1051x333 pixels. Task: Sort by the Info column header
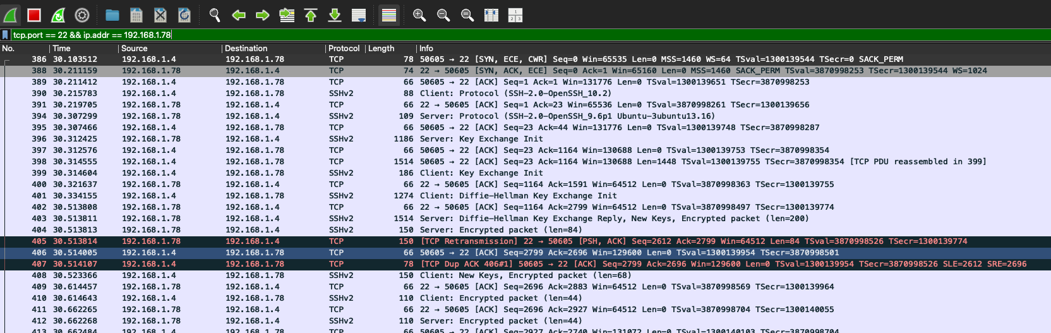[733, 49]
